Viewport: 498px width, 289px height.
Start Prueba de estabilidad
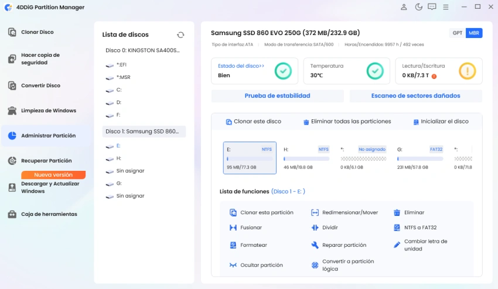277,96
